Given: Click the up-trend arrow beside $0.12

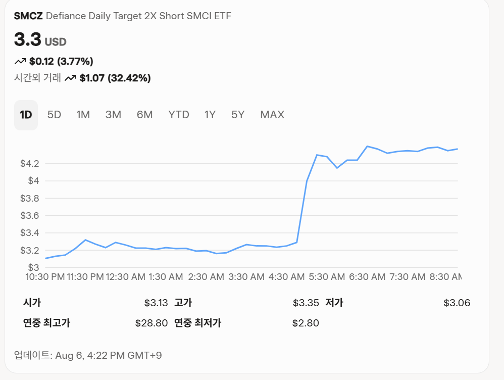Looking at the screenshot, I should point(20,61).
